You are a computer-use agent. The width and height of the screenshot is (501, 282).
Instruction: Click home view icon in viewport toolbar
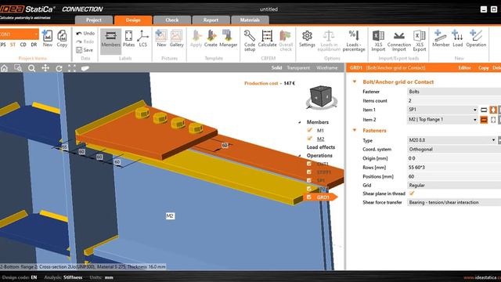point(4,68)
